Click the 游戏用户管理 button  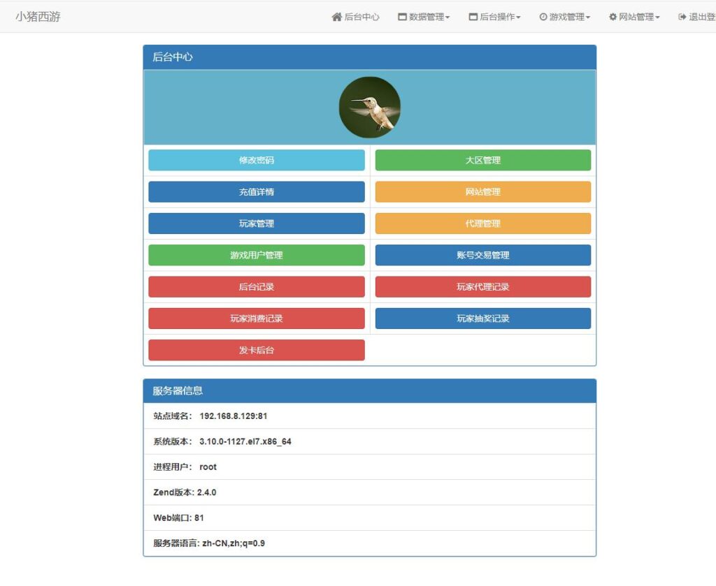[256, 255]
